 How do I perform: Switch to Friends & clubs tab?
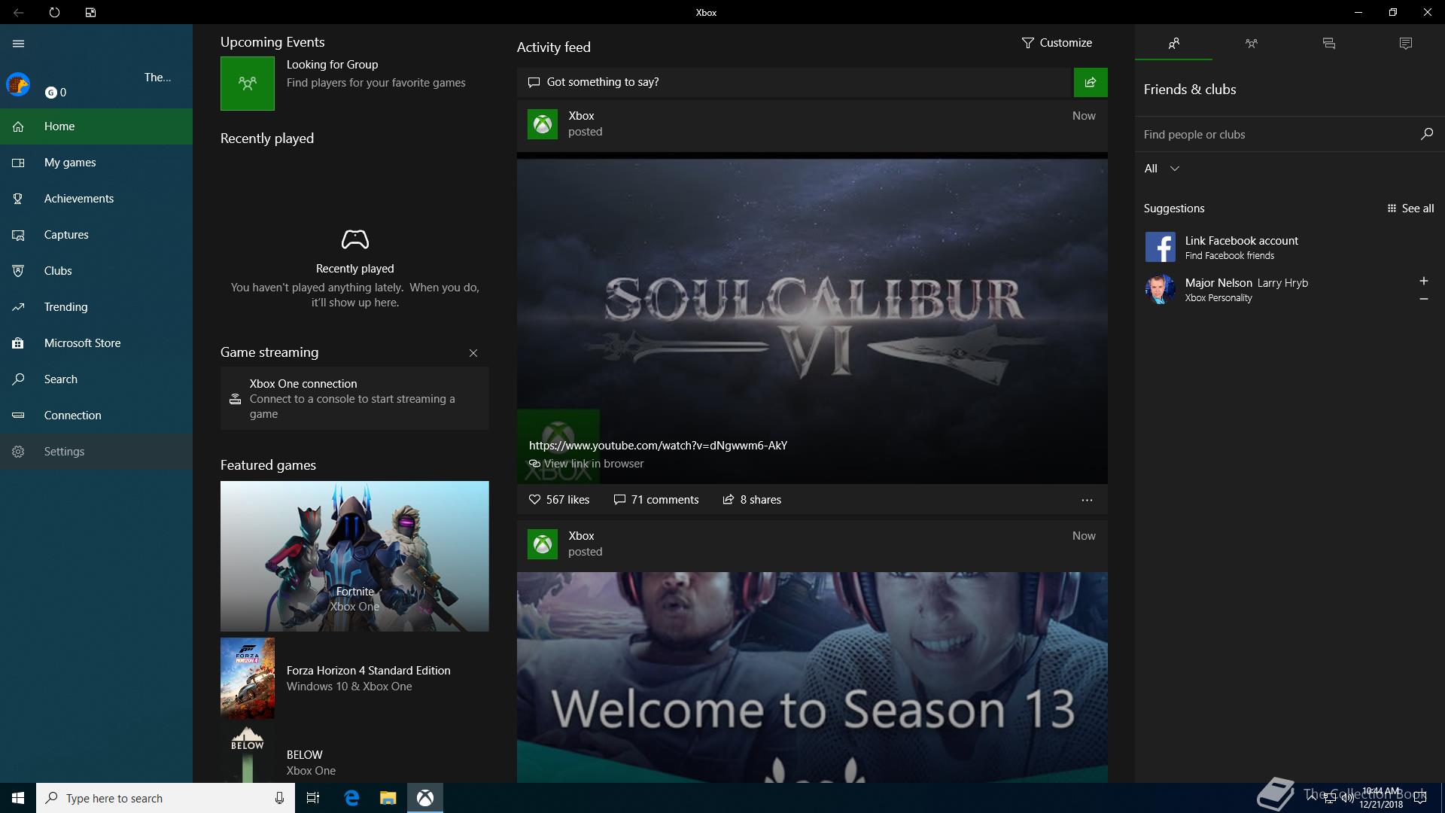point(1173,44)
